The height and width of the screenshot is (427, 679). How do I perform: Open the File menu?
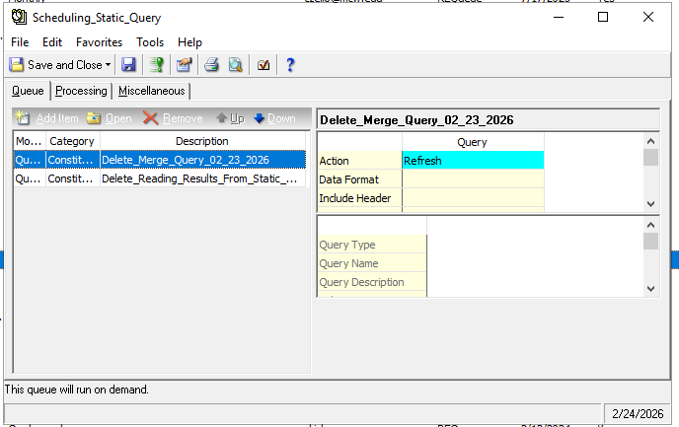click(x=20, y=42)
